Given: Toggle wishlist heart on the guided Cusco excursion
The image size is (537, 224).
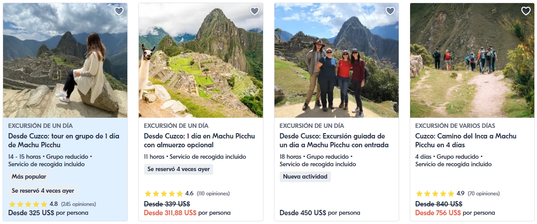Looking at the screenshot, I should click(x=390, y=11).
